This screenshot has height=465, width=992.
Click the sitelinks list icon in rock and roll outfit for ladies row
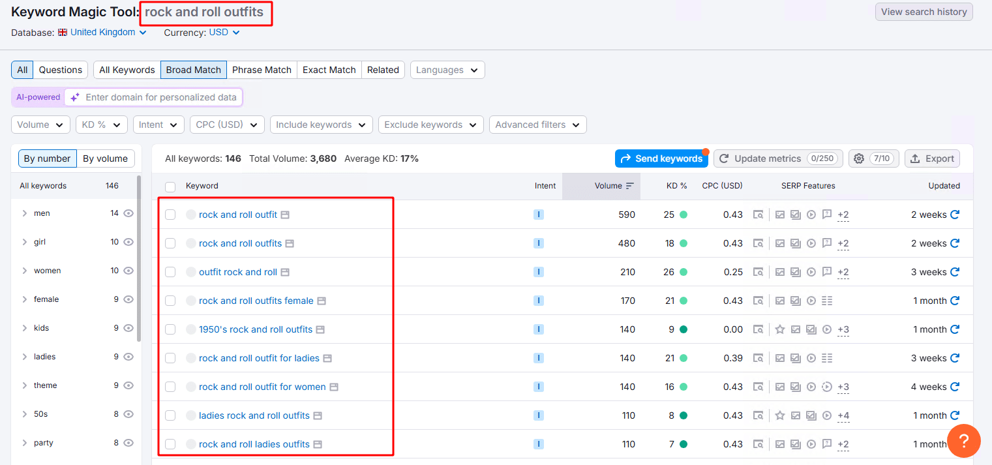pyautogui.click(x=828, y=358)
